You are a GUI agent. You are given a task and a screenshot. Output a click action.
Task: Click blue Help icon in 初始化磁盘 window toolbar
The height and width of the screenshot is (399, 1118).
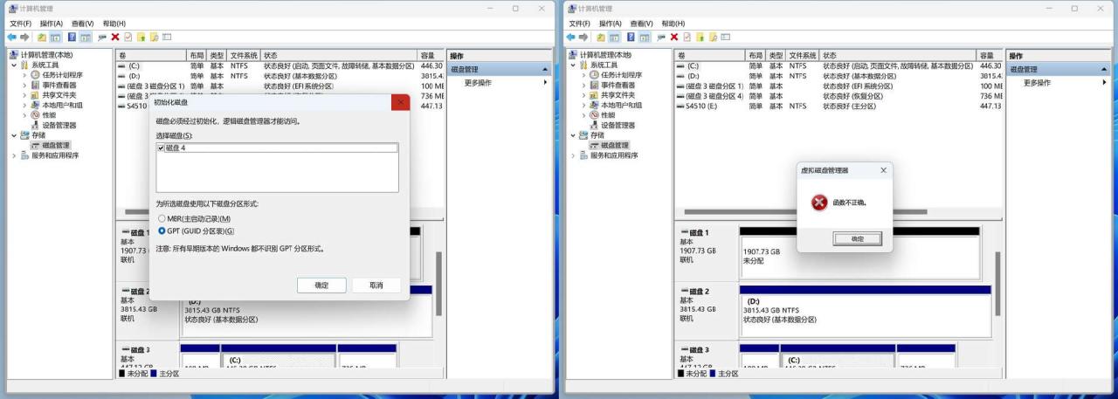(x=72, y=36)
